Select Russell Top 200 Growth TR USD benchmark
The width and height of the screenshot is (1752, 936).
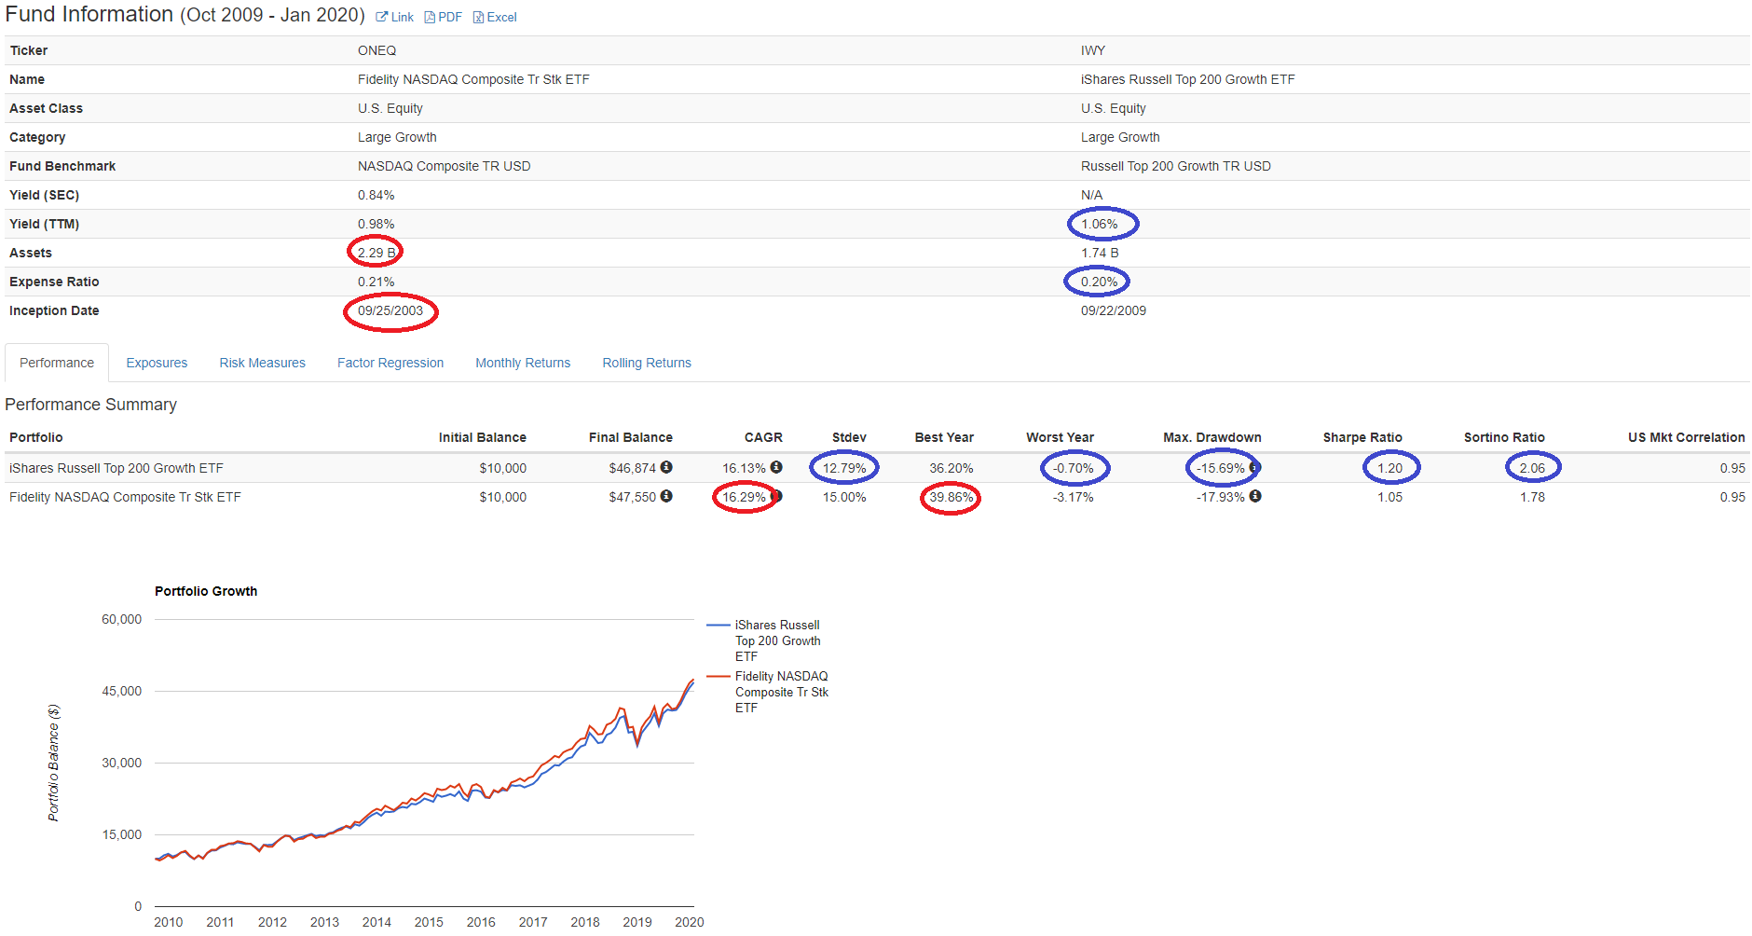click(x=1176, y=166)
